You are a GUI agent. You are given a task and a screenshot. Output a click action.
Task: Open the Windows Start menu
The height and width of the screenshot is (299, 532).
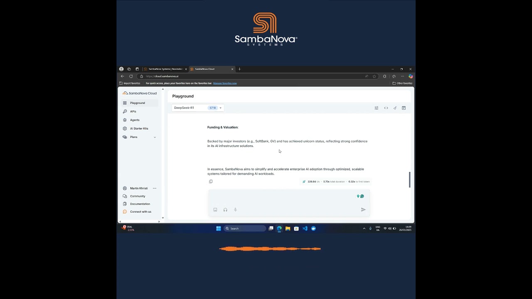tap(219, 228)
